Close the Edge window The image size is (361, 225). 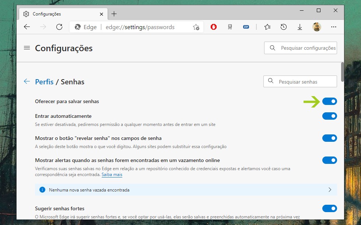coord(336,10)
